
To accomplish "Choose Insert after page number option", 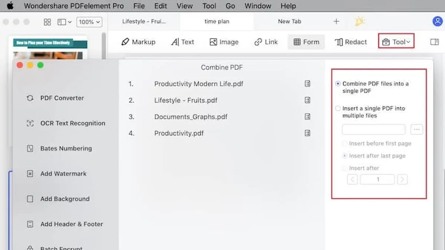I will 345,168.
